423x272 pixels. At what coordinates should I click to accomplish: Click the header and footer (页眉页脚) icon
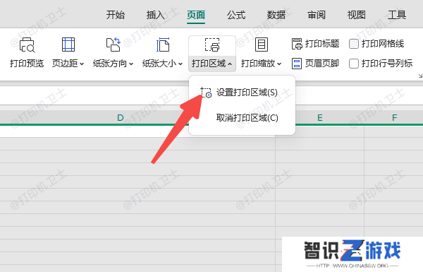pyautogui.click(x=297, y=64)
